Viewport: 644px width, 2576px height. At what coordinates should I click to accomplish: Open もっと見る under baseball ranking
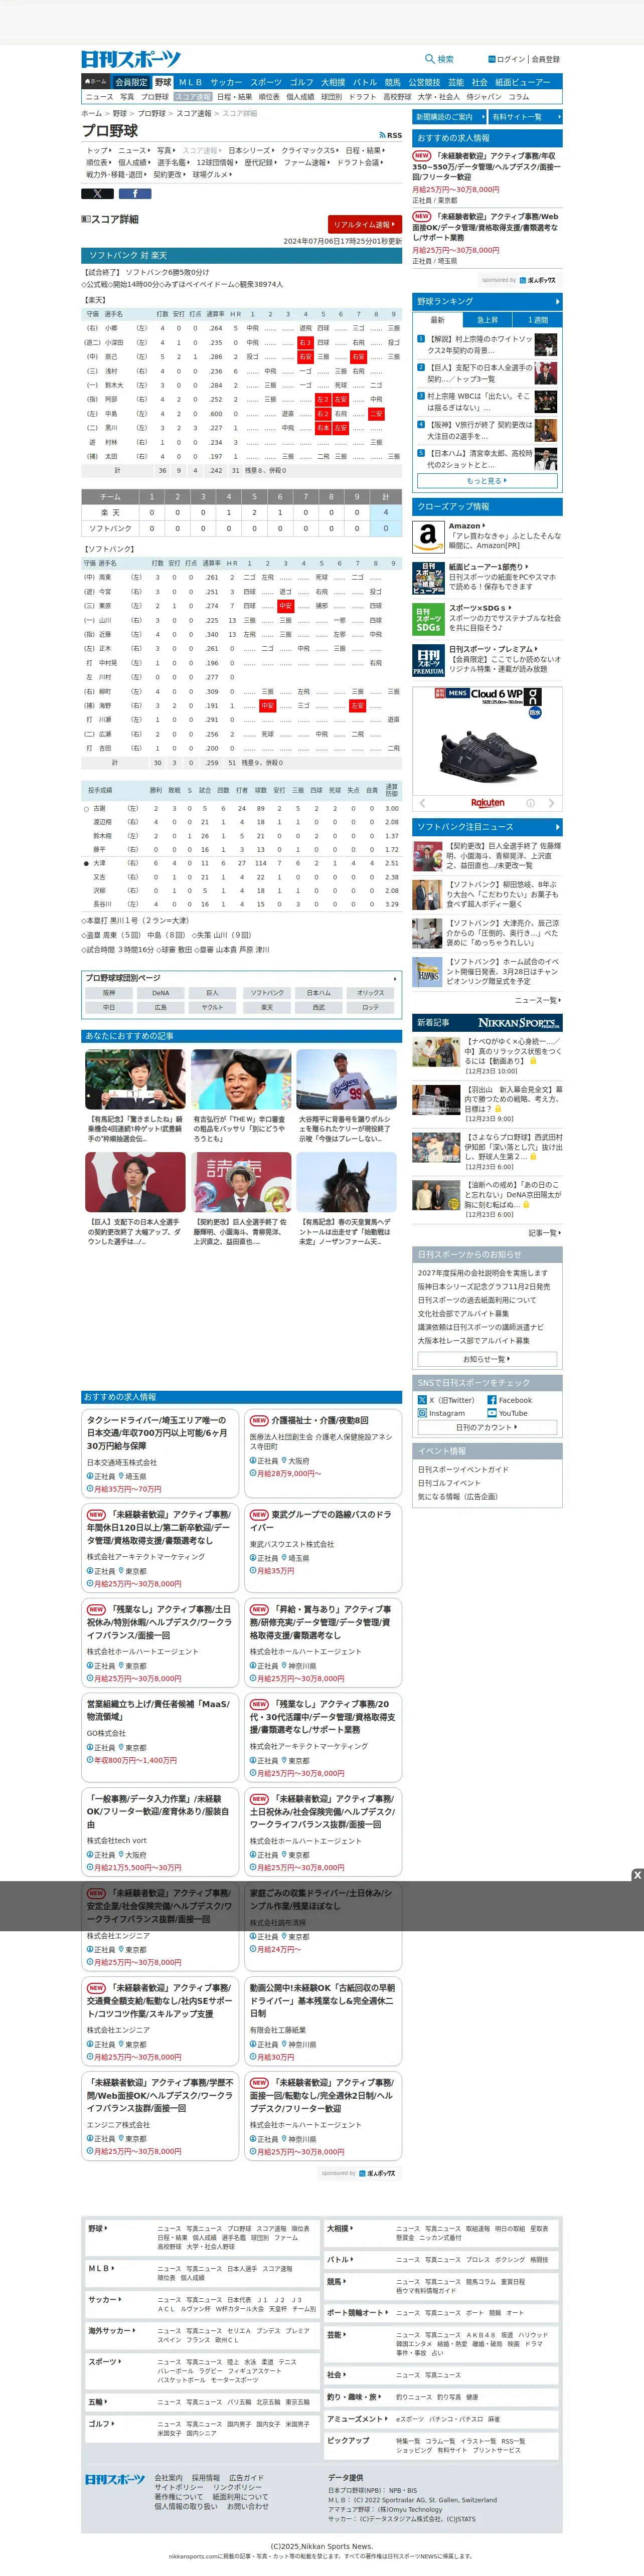pyautogui.click(x=487, y=481)
